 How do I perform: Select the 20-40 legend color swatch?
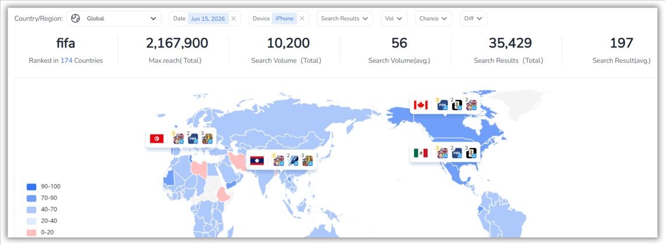click(x=32, y=221)
